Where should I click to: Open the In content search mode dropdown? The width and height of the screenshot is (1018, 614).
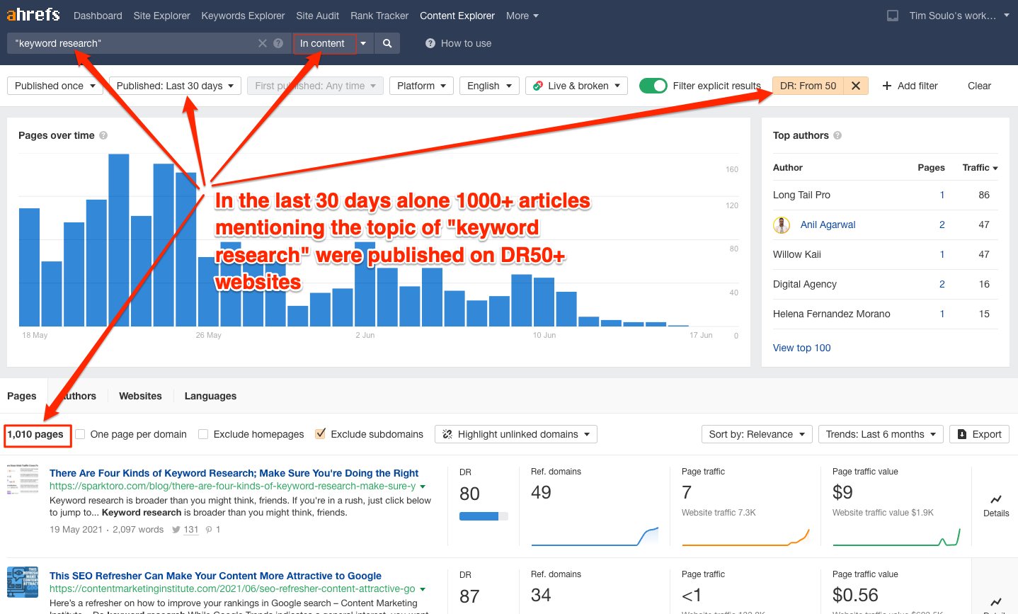coord(333,43)
